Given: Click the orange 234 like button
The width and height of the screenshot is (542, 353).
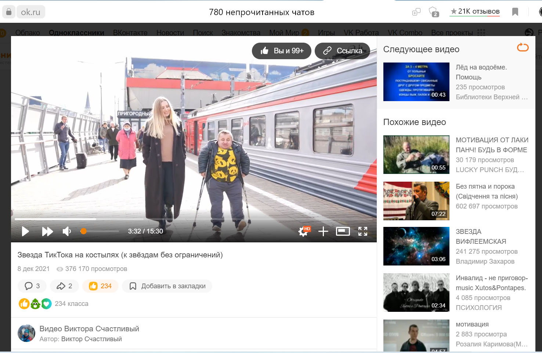Looking at the screenshot, I should (100, 286).
